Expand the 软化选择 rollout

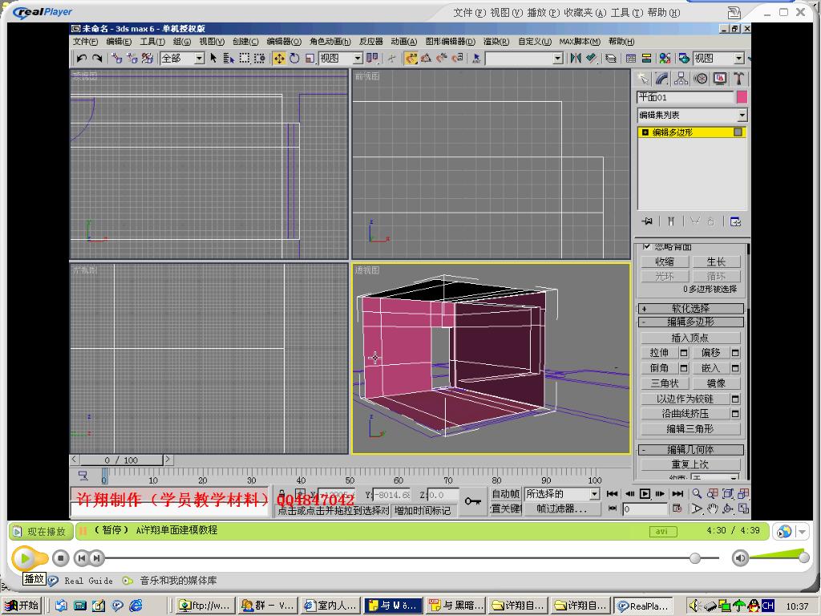[x=691, y=308]
